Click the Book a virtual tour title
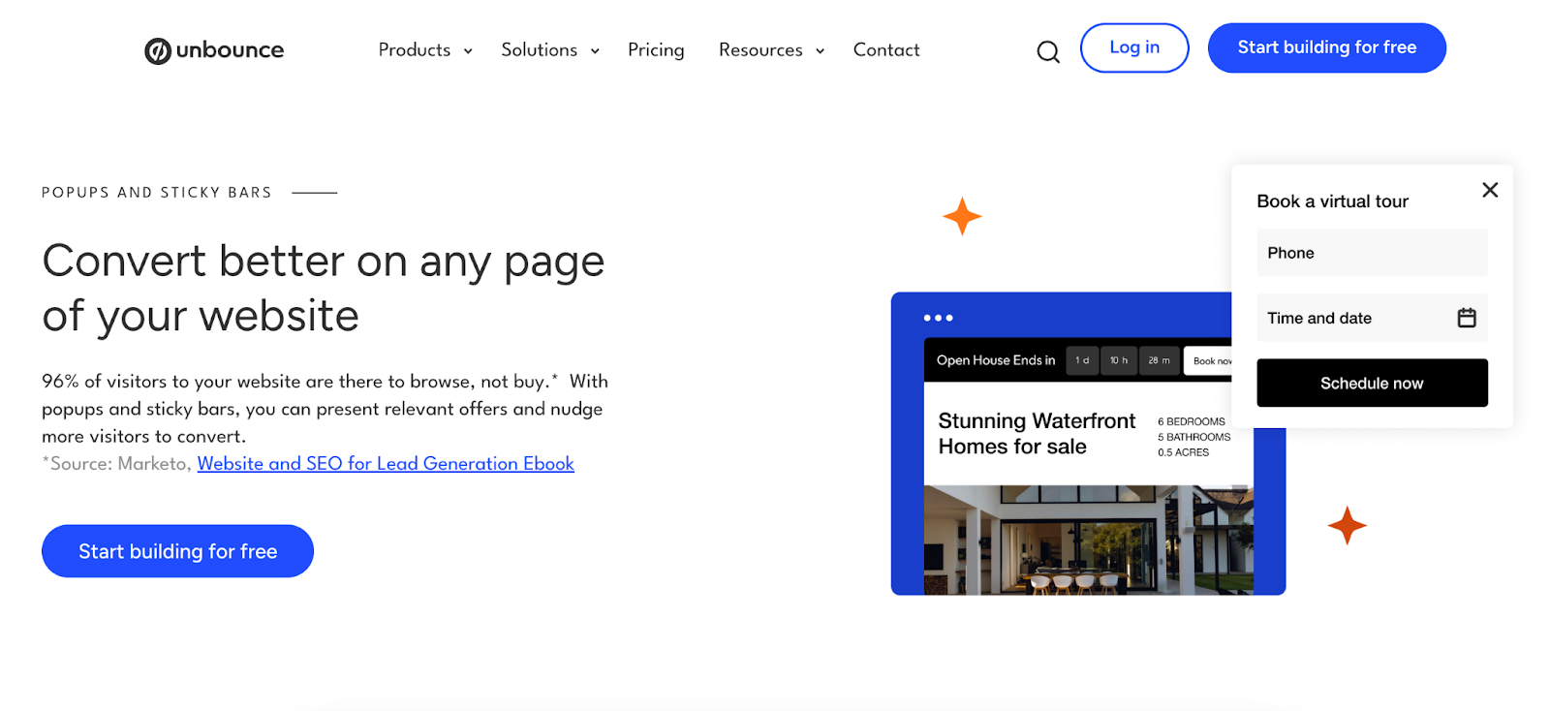 [x=1332, y=201]
